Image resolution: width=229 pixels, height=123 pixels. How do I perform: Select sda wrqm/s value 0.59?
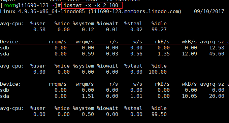click(x=88, y=54)
